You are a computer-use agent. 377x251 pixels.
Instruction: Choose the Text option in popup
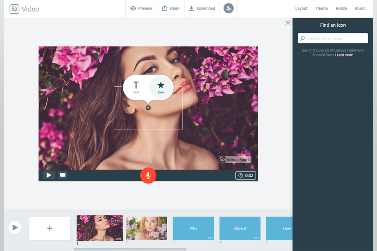(x=136, y=87)
